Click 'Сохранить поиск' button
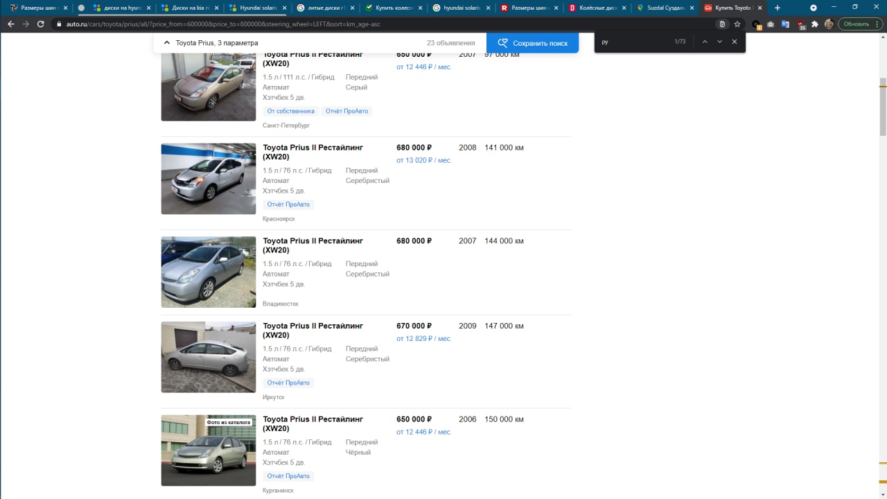The image size is (887, 499). [x=532, y=43]
